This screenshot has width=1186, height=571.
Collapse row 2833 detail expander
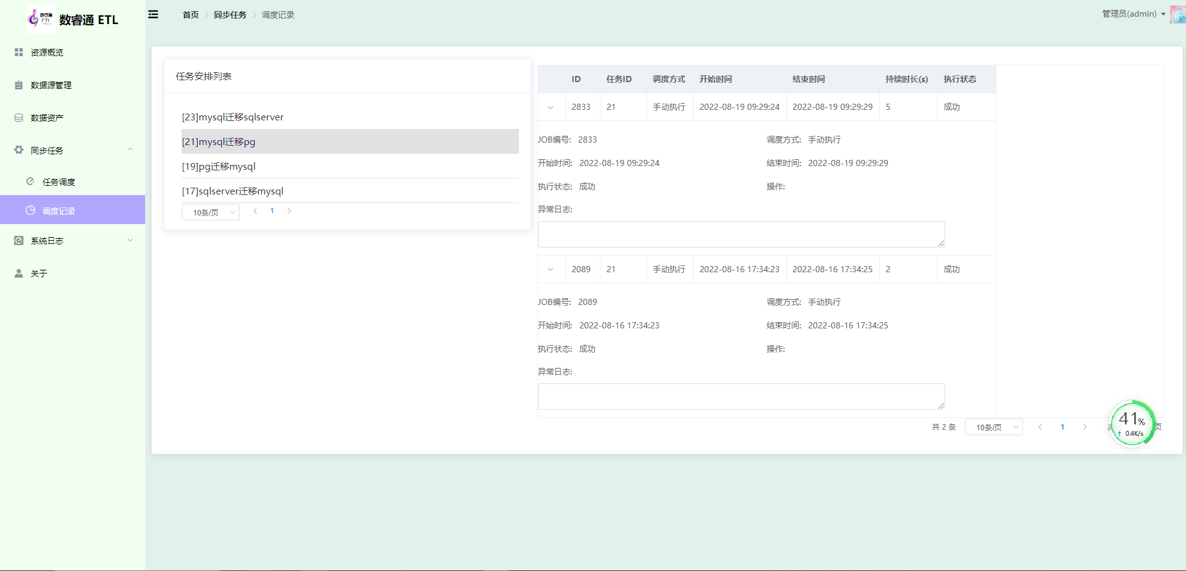550,107
